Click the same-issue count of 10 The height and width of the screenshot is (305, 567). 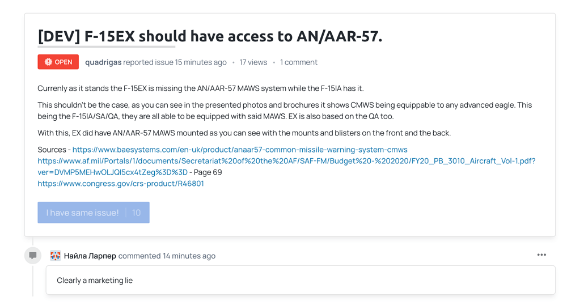point(136,213)
